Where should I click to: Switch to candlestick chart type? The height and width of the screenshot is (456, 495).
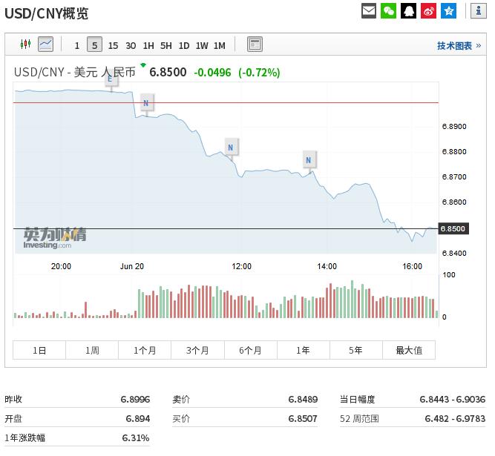[x=25, y=44]
